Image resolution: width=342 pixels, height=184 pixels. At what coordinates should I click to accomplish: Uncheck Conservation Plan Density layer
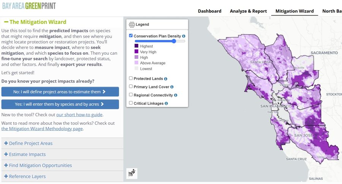pos(131,36)
